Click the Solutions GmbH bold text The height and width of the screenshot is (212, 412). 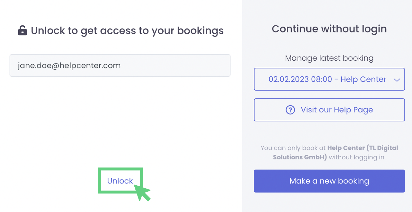point(300,157)
